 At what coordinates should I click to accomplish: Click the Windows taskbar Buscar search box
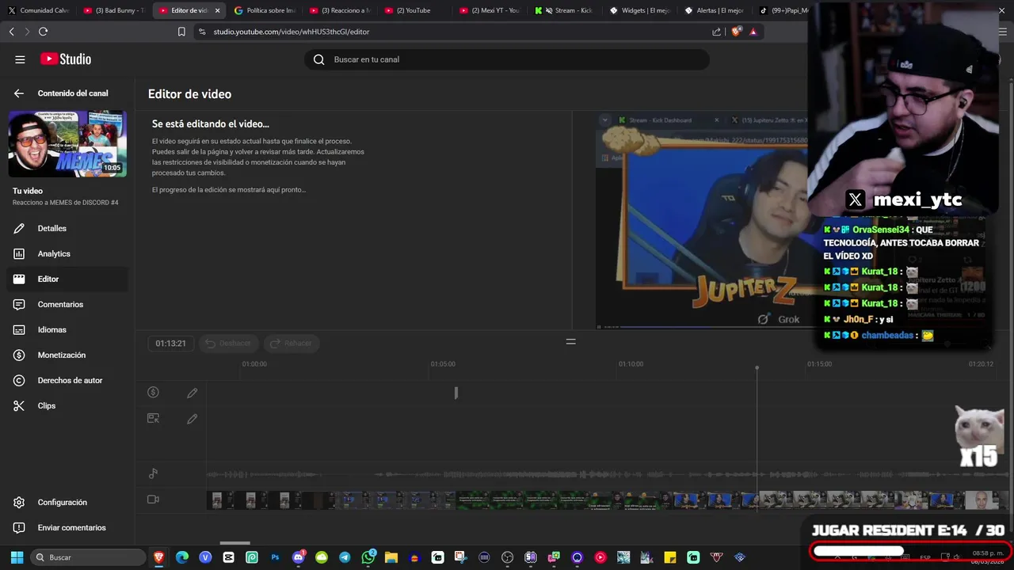click(88, 557)
